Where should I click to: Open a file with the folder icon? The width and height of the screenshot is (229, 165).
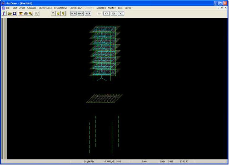click(9, 13)
